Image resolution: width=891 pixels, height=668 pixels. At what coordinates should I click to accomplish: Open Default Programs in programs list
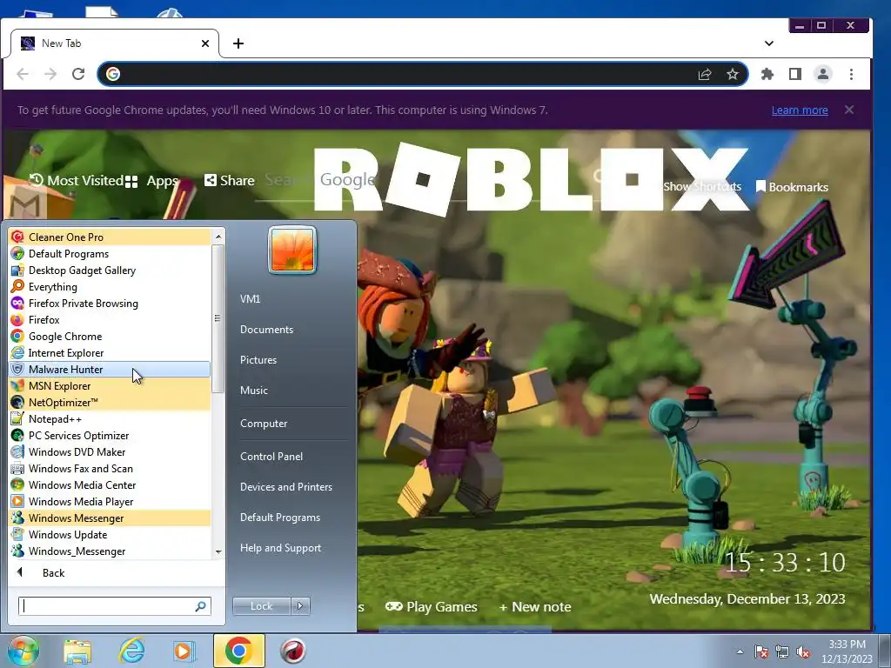pos(110,253)
